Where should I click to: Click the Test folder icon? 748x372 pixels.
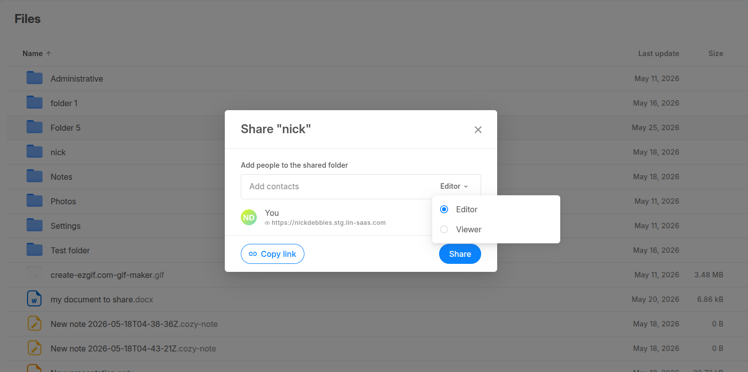(35, 250)
